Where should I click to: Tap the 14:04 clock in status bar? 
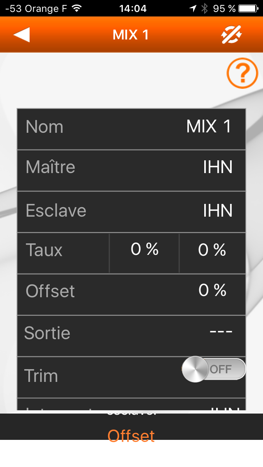coord(133,8)
